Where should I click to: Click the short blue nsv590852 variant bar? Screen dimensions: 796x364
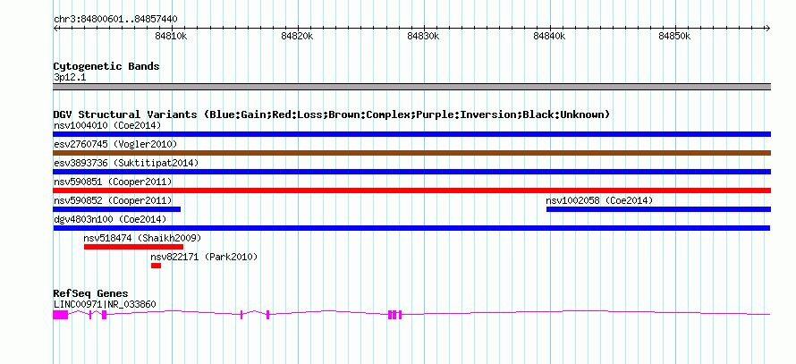pos(117,209)
